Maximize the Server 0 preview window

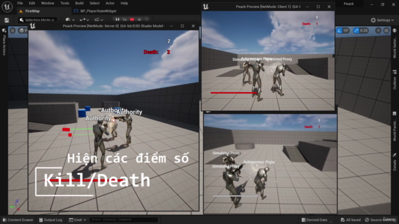point(182,26)
